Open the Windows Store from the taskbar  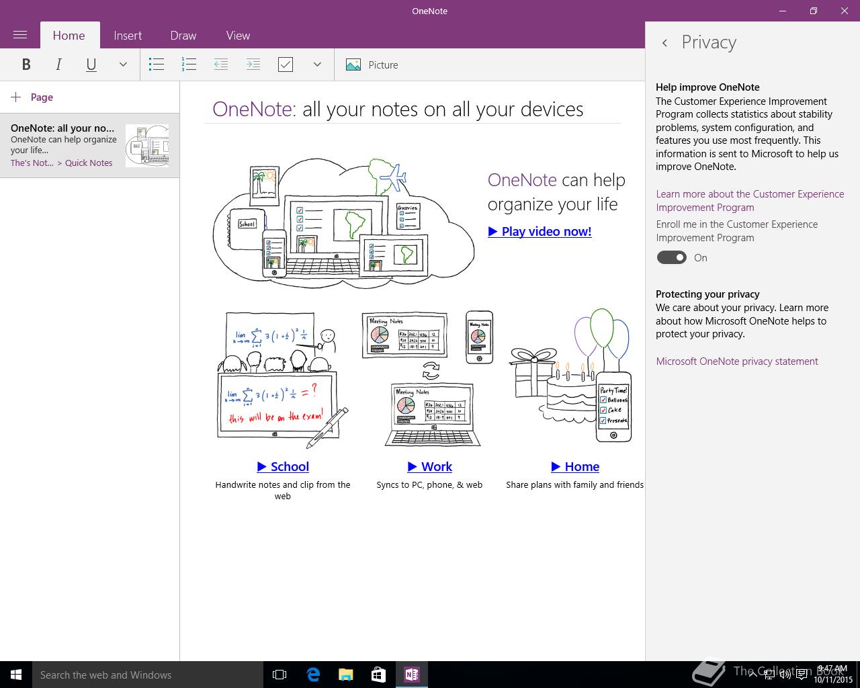378,675
